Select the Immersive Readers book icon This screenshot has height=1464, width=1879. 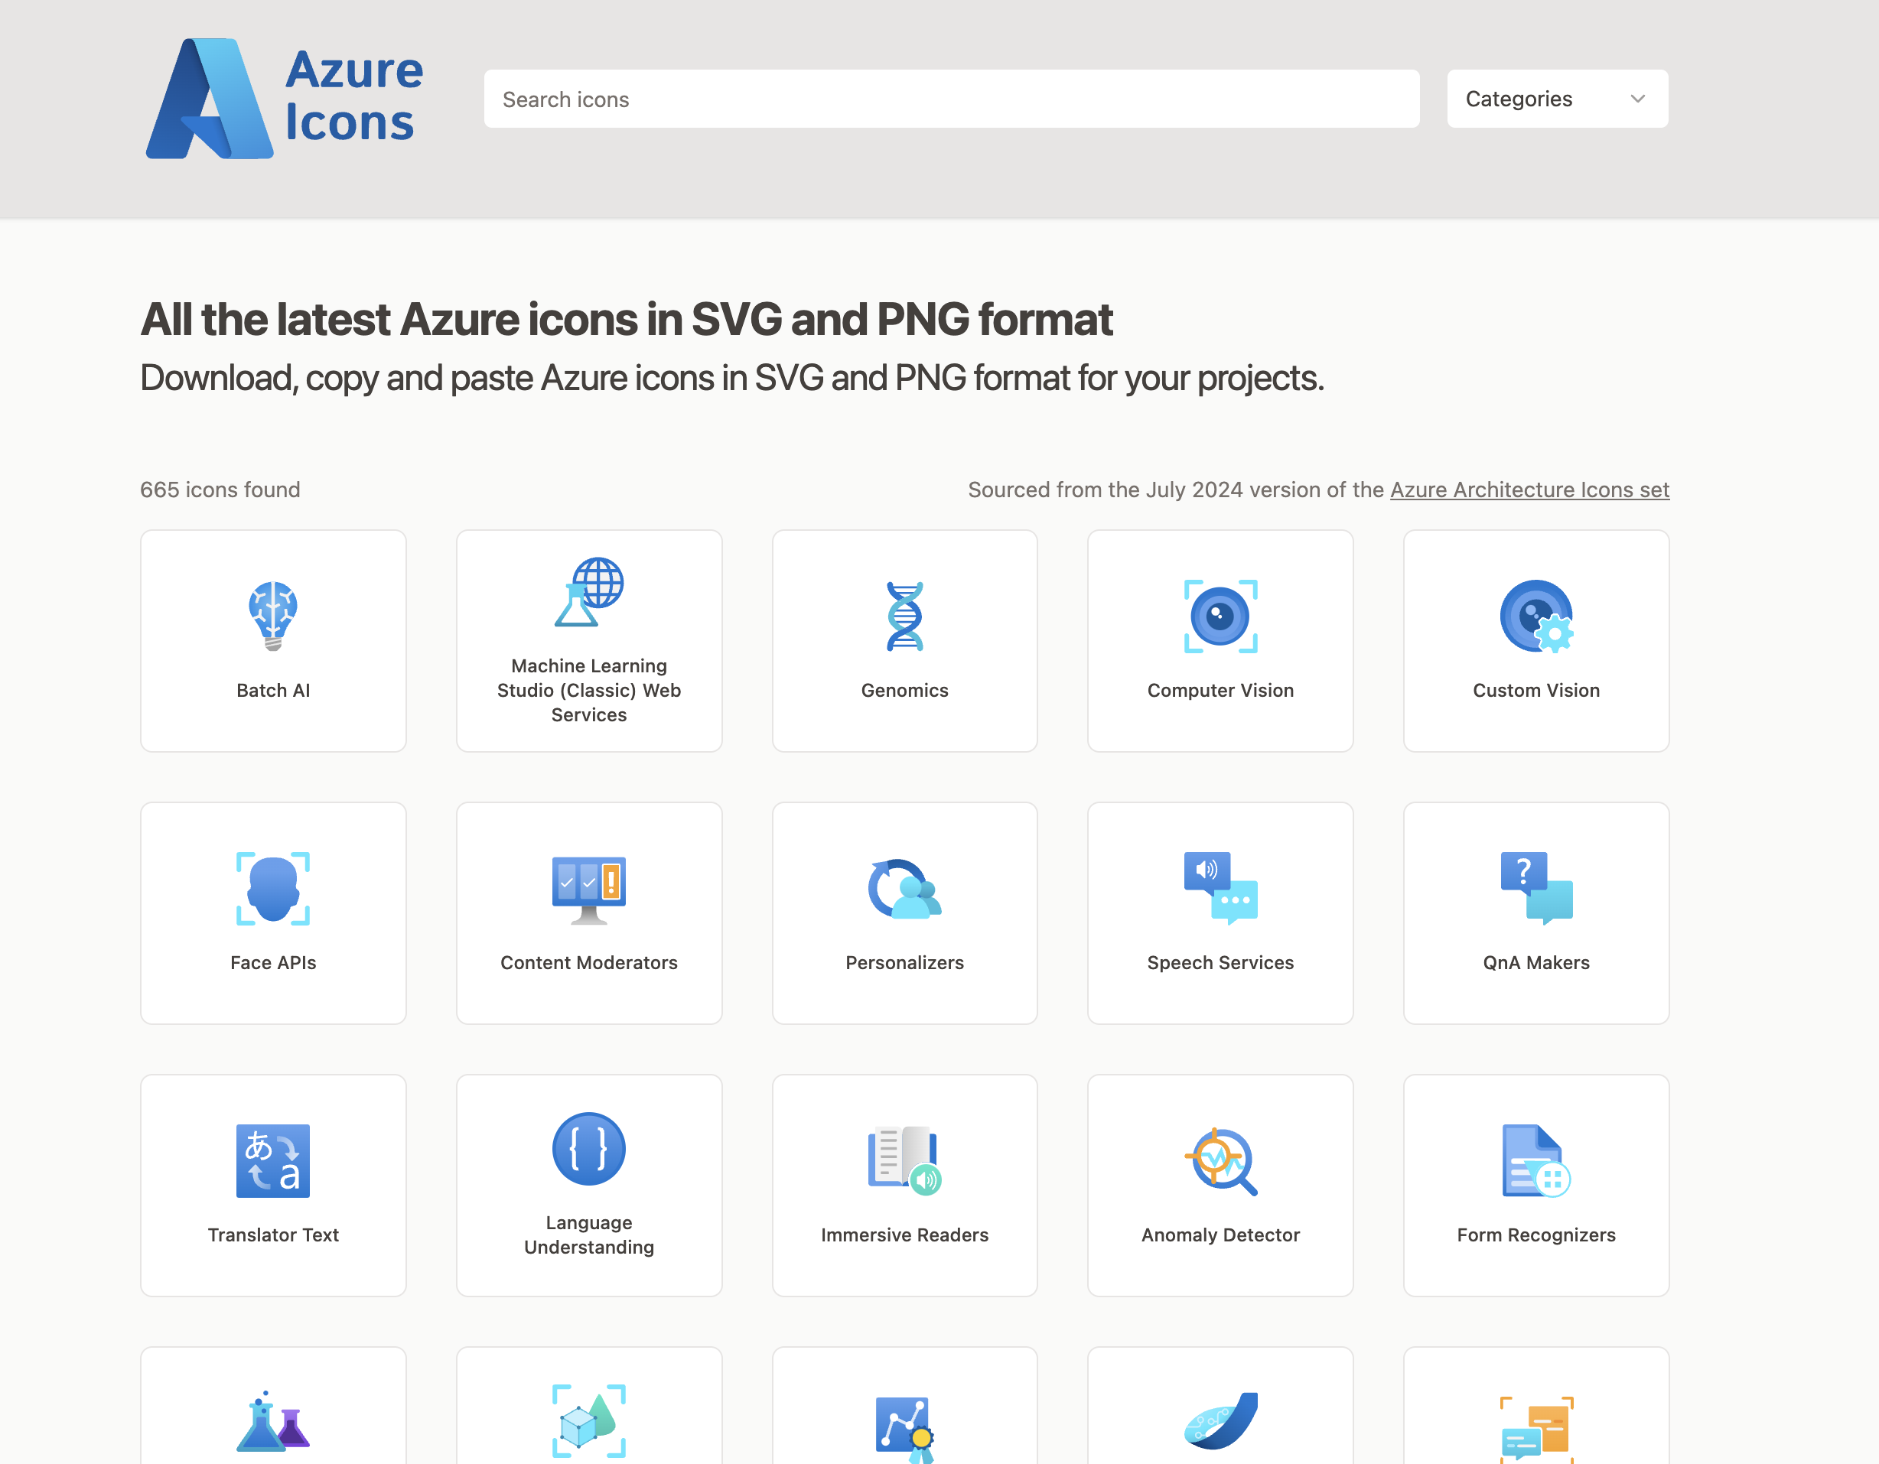click(905, 1160)
